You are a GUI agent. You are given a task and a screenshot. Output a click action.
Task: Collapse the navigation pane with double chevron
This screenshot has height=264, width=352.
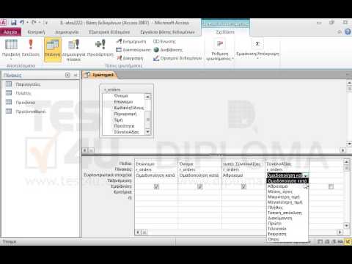coord(76,75)
